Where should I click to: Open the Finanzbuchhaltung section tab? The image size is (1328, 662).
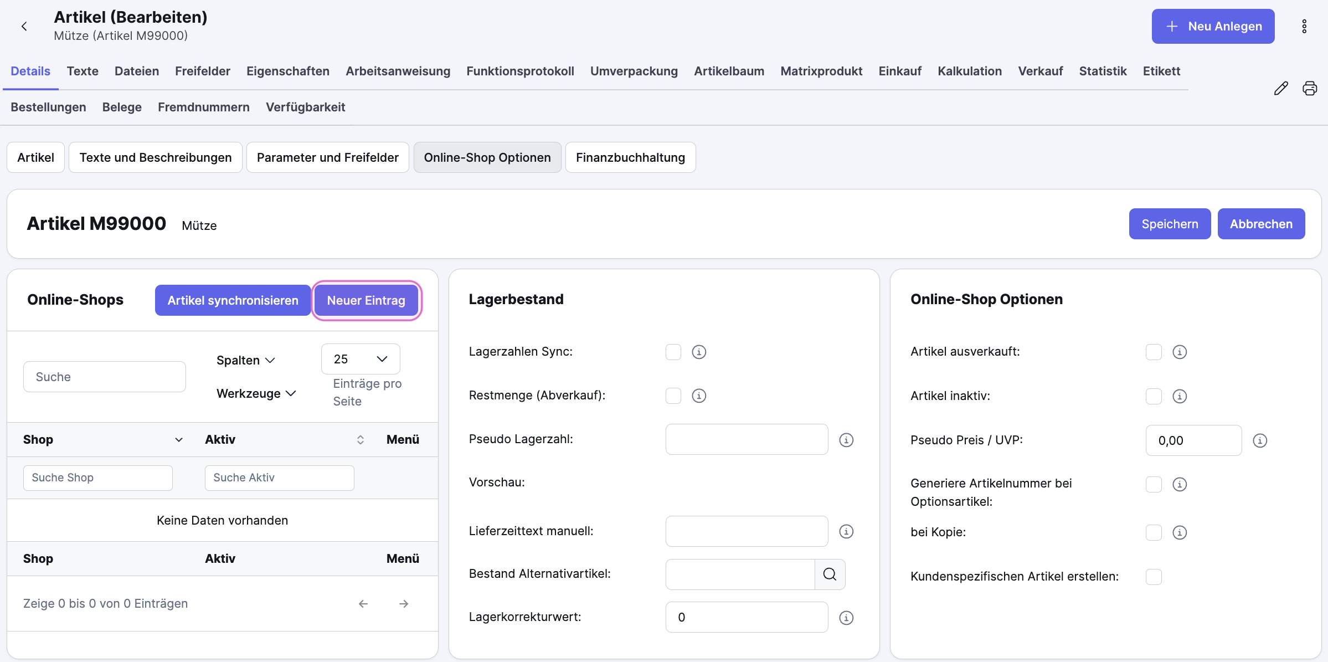pyautogui.click(x=630, y=157)
